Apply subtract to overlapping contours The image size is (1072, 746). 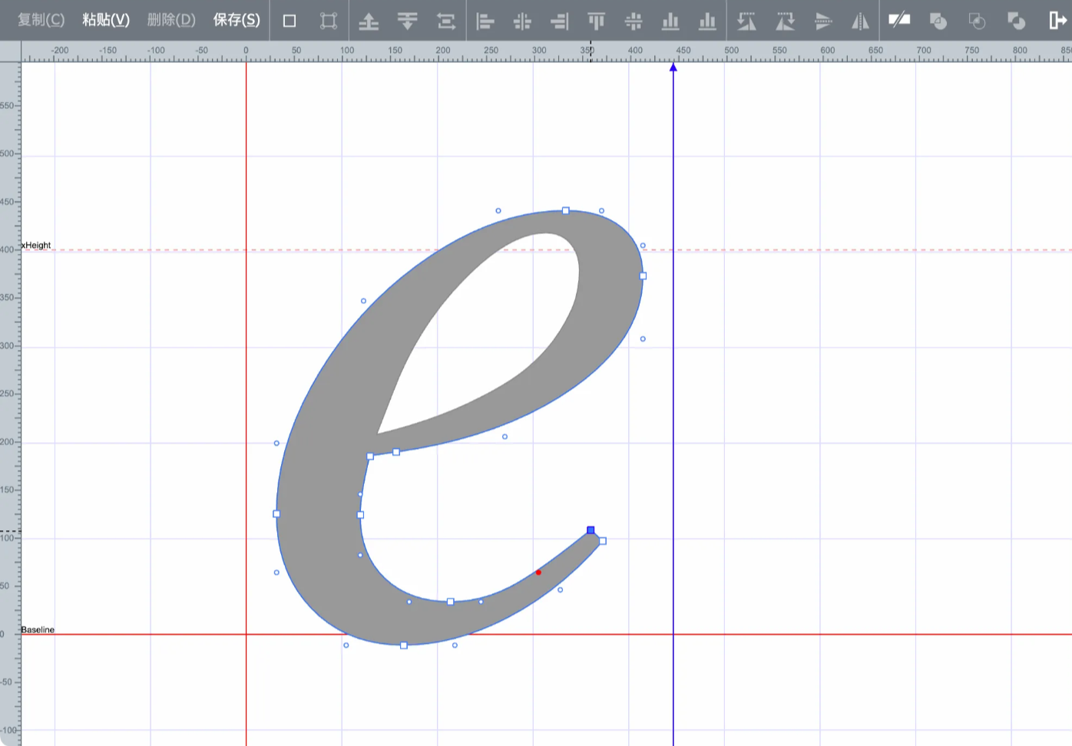coord(1016,21)
